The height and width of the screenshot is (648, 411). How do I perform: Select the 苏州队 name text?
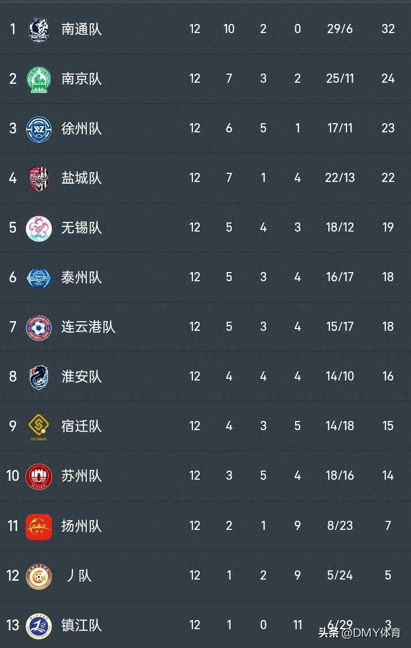(x=82, y=476)
